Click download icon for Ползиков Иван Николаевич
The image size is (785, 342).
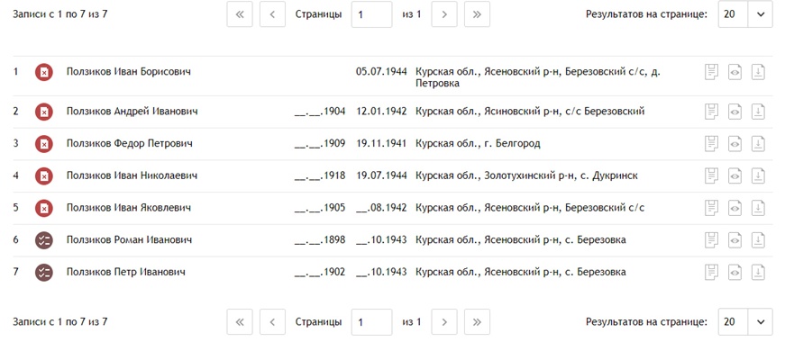pos(759,176)
